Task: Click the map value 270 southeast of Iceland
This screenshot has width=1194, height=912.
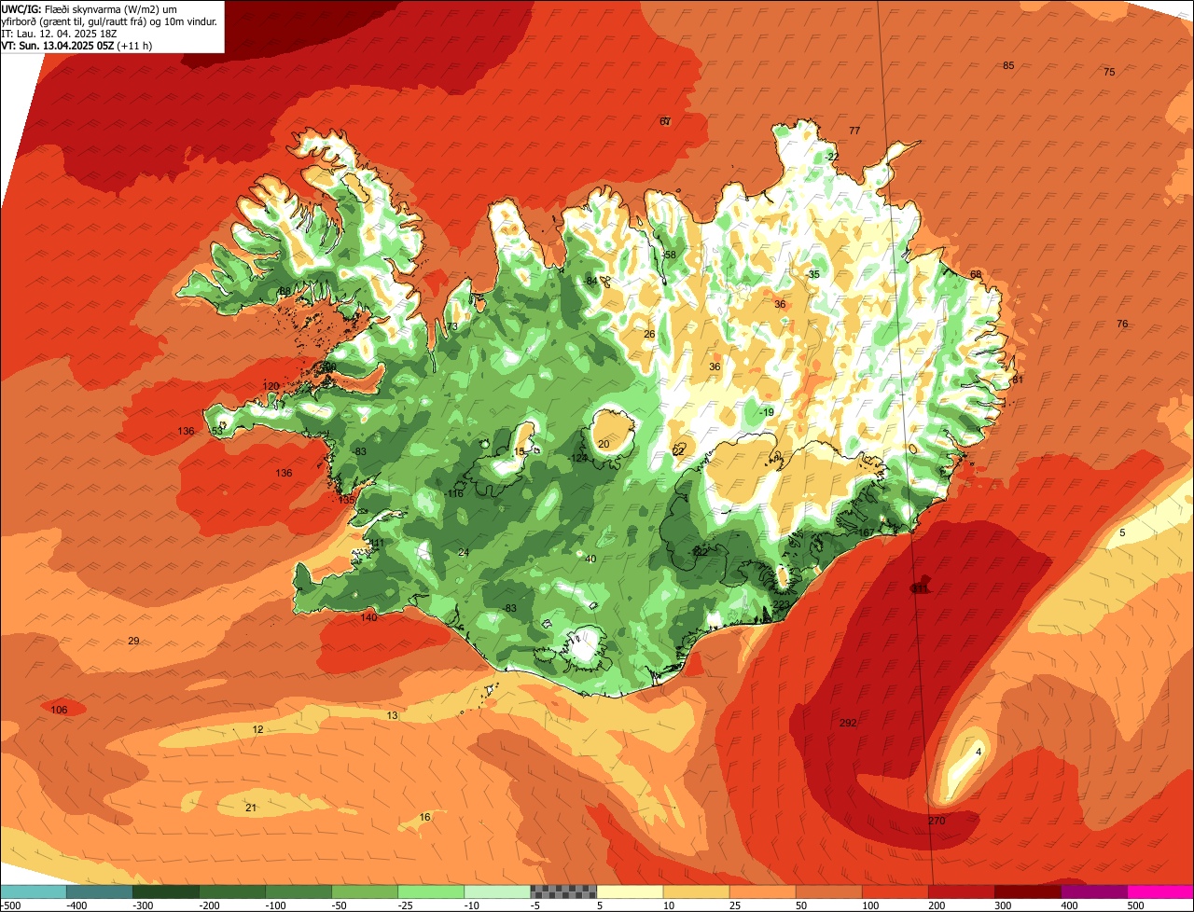Action: click(x=937, y=821)
